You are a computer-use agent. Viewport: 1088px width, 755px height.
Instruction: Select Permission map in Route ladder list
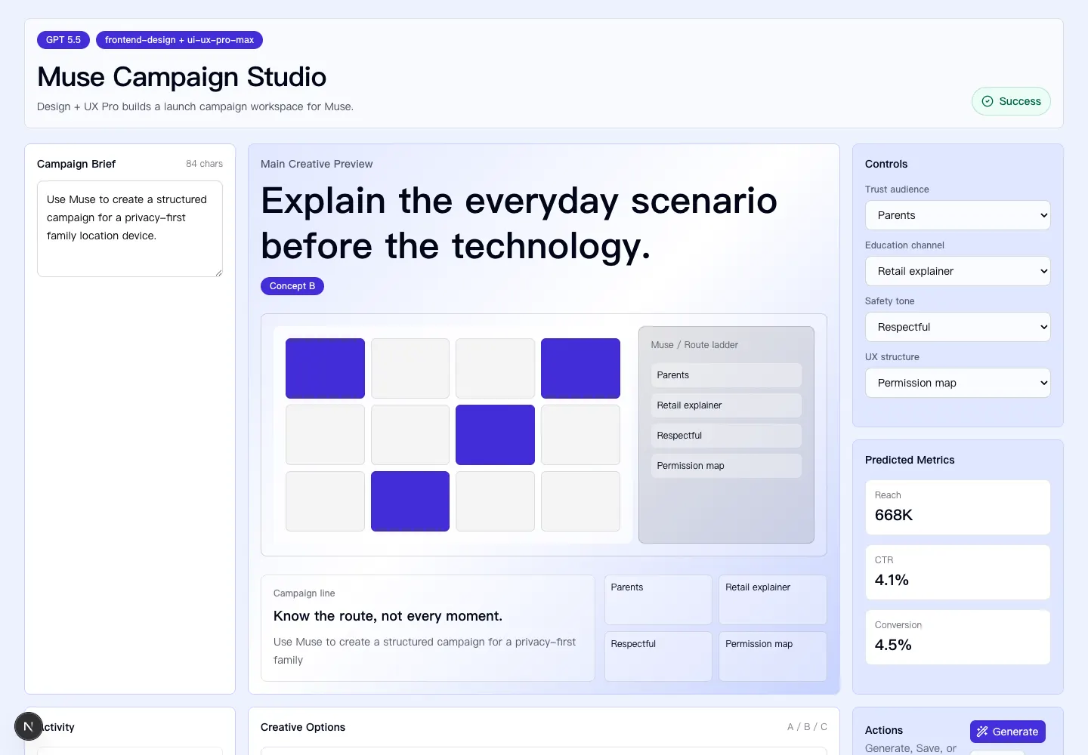click(726, 466)
